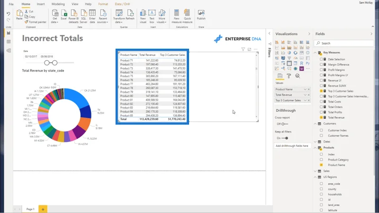Select the matrix visual icon
The image size is (379, 213).
click(295, 63)
